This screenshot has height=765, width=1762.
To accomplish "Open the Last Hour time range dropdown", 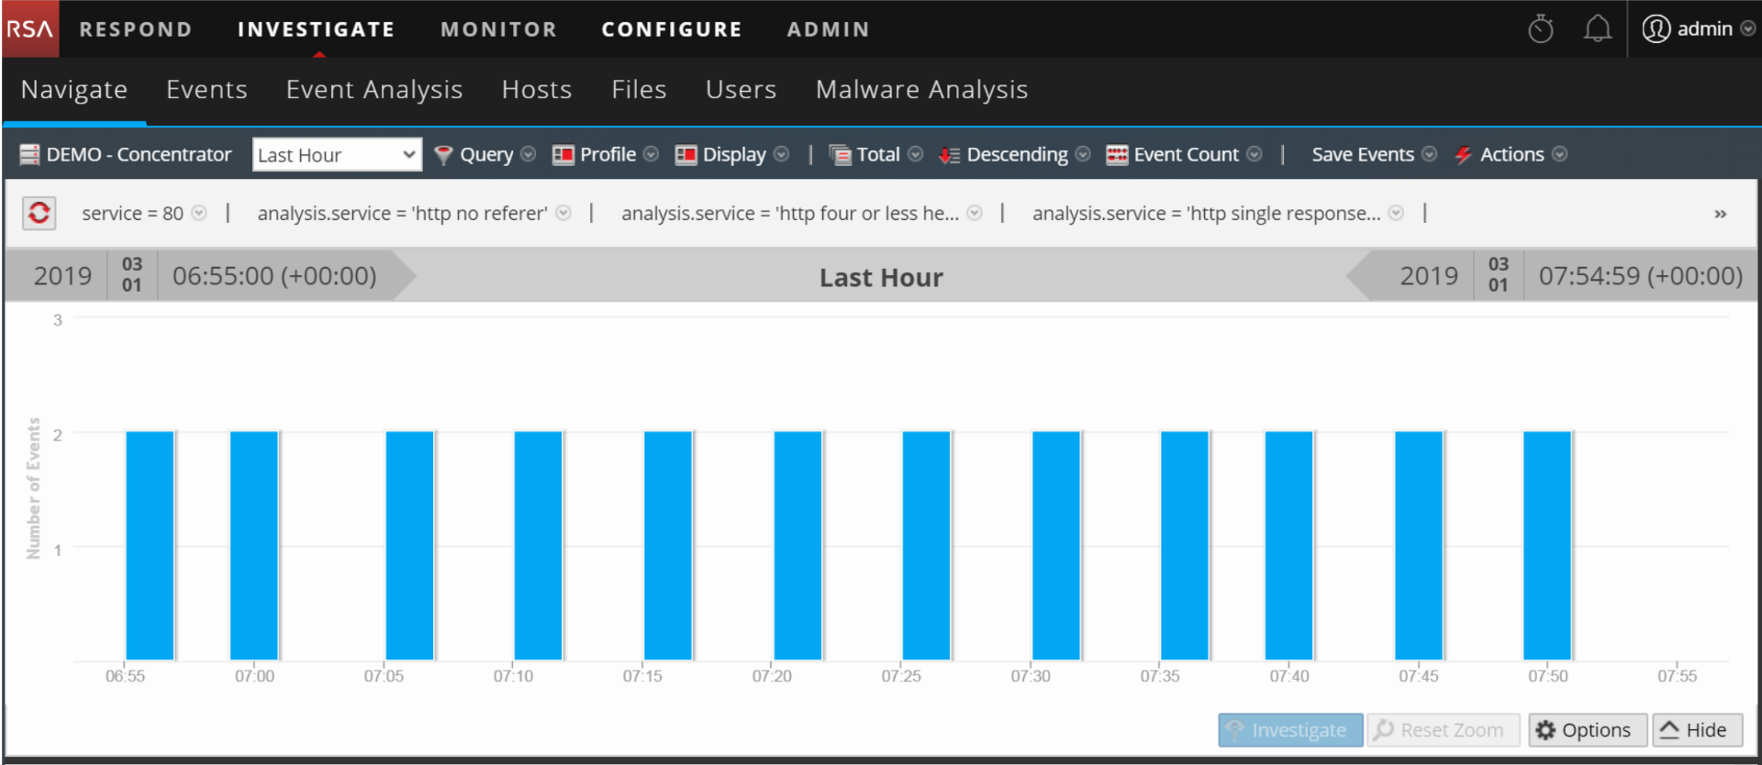I will coord(336,155).
